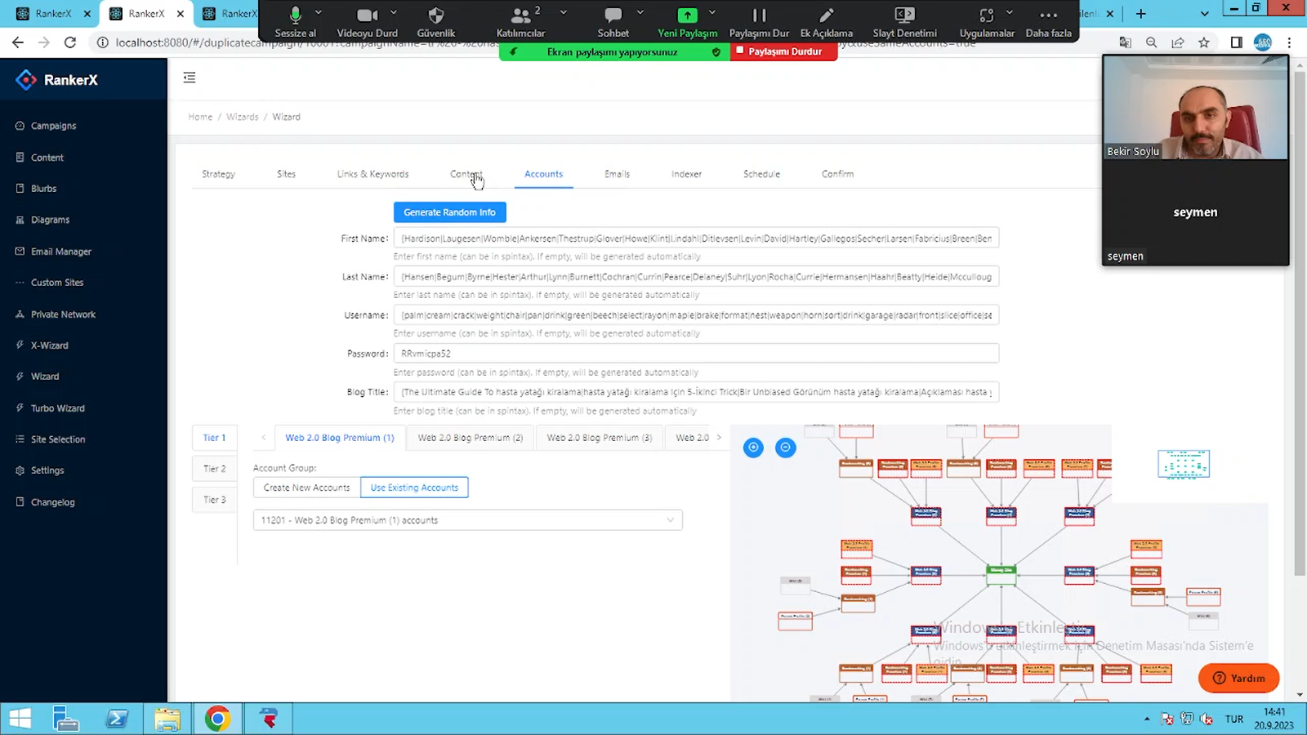The height and width of the screenshot is (735, 1307).
Task: Switch to the Schedule tab
Action: click(761, 174)
